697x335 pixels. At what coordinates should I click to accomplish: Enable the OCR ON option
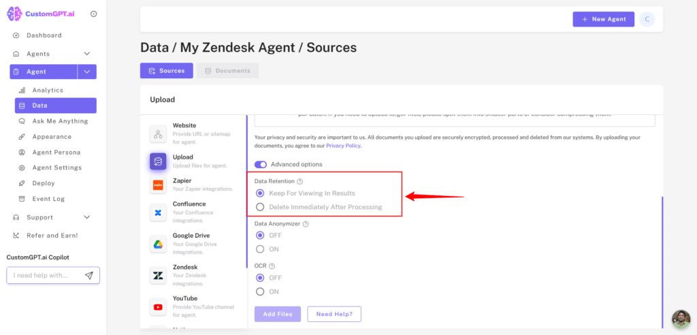[260, 291]
